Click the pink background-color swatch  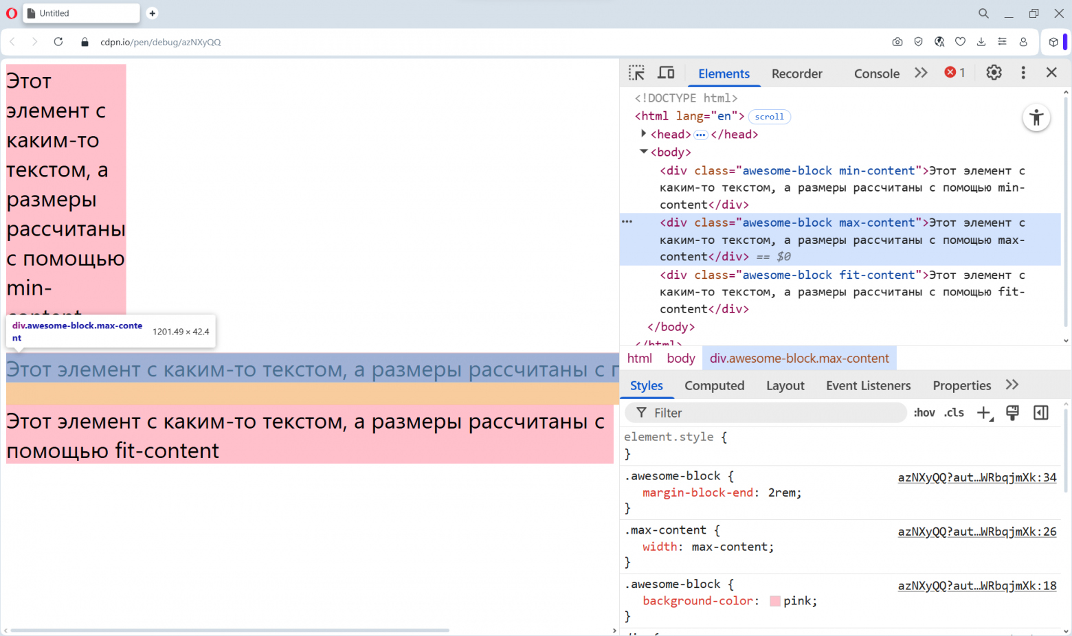coord(775,600)
